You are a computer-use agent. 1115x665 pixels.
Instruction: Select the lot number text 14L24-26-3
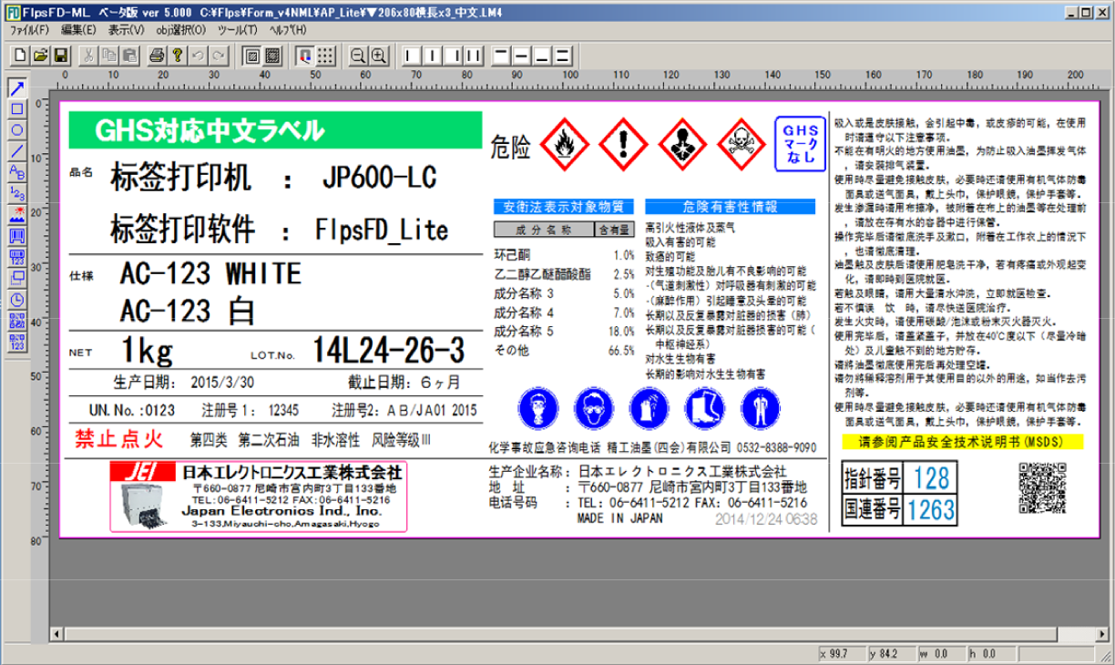388,349
